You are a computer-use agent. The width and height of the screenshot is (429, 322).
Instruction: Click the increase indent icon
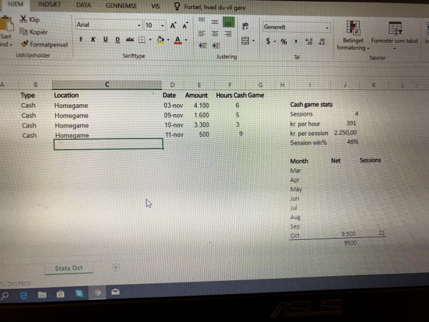coord(216,45)
